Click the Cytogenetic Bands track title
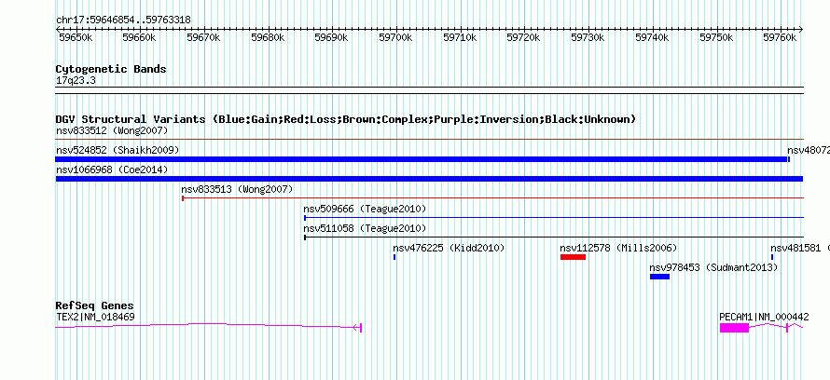 click(x=111, y=69)
